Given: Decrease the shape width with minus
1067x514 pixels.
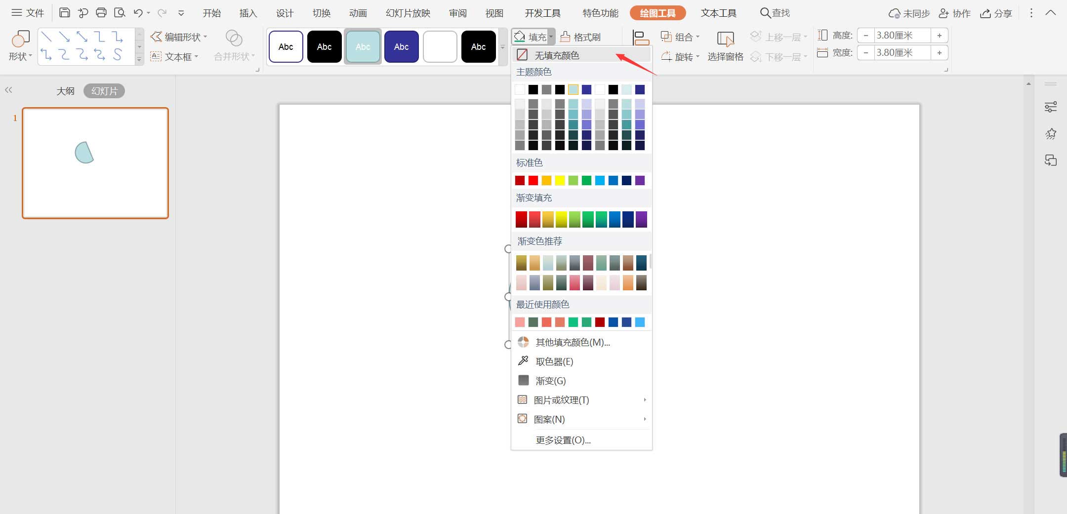Looking at the screenshot, I should pos(865,53).
